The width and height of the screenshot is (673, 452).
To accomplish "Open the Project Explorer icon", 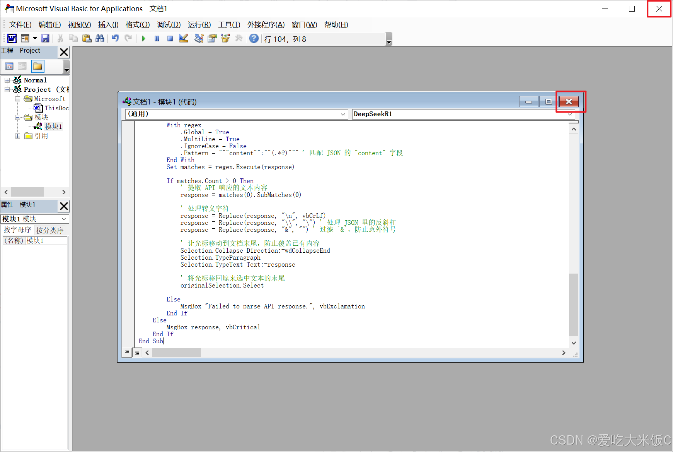I will click(x=199, y=38).
